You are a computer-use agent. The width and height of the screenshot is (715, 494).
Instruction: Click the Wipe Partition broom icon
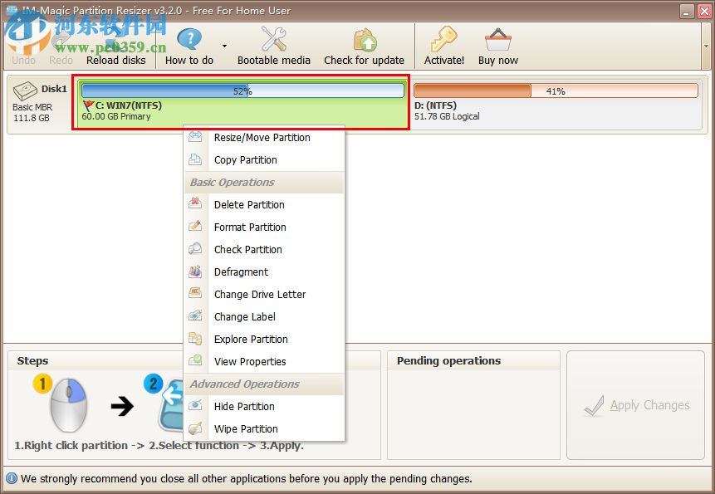195,428
